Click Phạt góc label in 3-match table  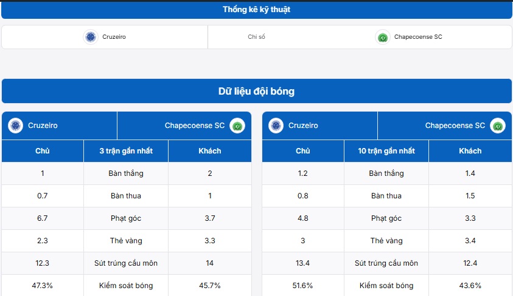click(x=126, y=218)
